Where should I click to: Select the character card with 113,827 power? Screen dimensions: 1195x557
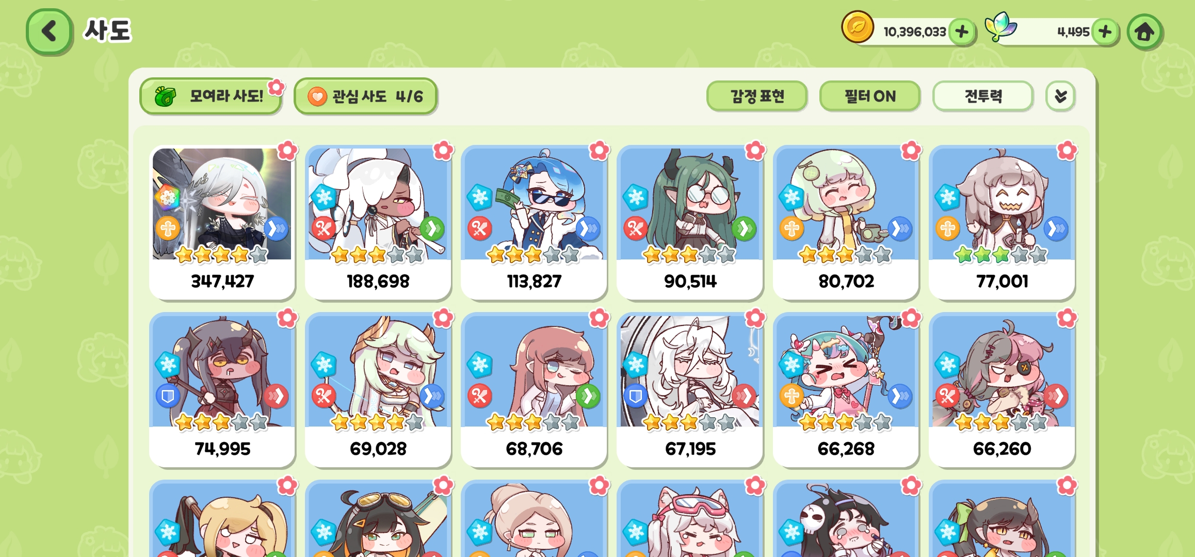coord(534,223)
